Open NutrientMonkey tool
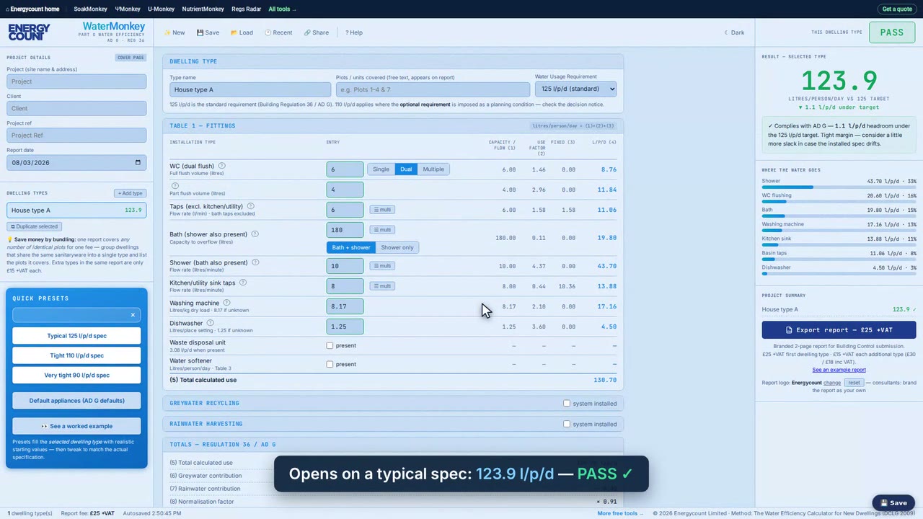Viewport: 923px width, 519px height. [x=203, y=9]
